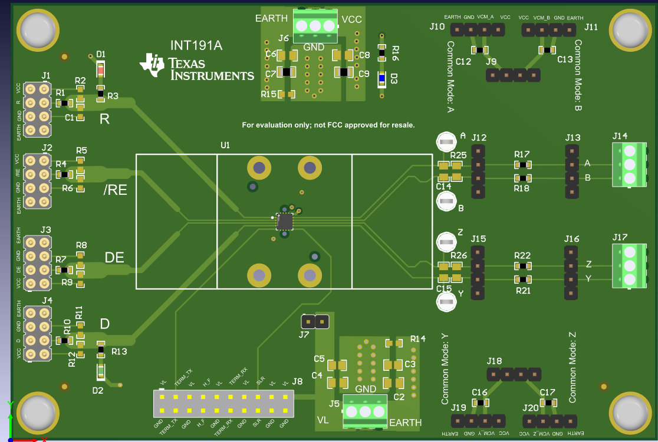The height and width of the screenshot is (442, 658).
Task: Select test point A near J12
Action: coord(446,141)
